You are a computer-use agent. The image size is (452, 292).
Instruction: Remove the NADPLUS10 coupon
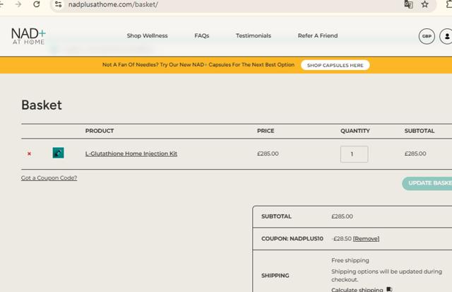tap(366, 239)
